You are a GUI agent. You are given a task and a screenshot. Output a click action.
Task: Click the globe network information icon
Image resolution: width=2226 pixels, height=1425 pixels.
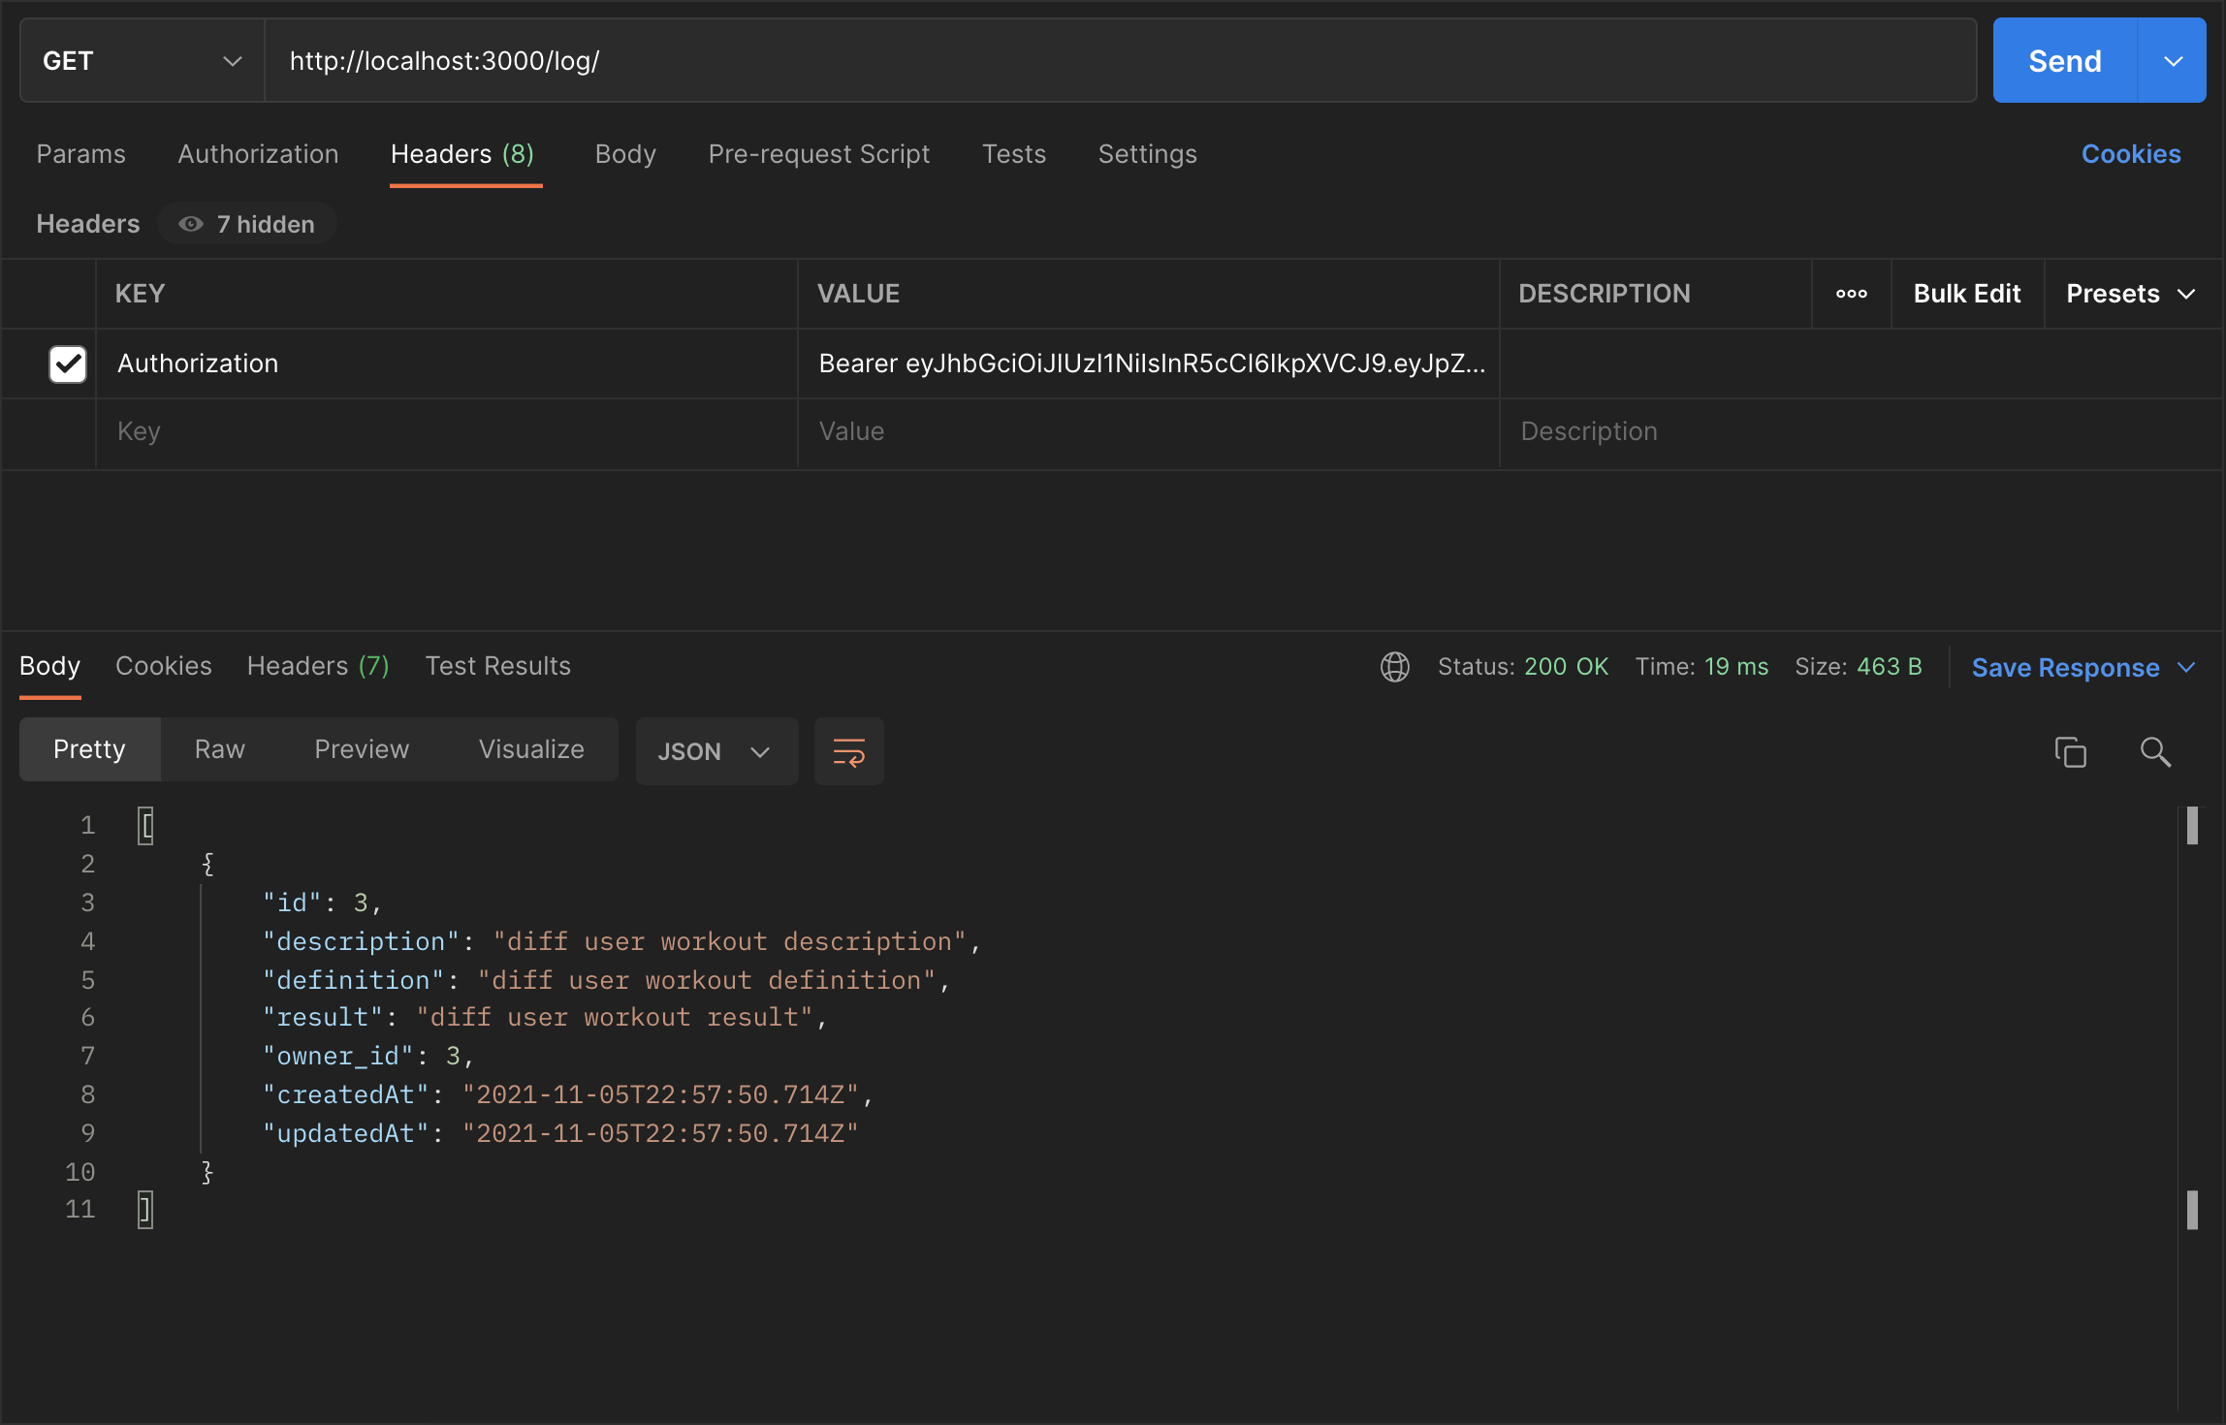[1394, 666]
